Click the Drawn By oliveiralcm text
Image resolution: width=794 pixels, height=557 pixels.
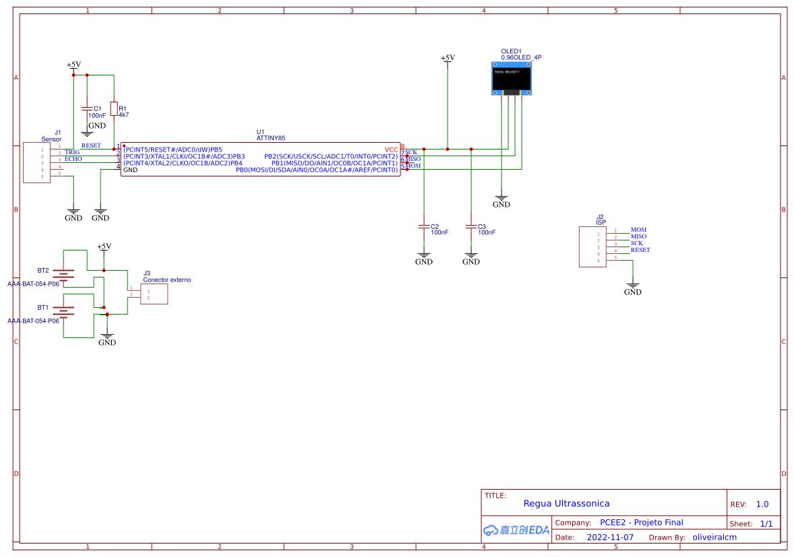click(714, 537)
